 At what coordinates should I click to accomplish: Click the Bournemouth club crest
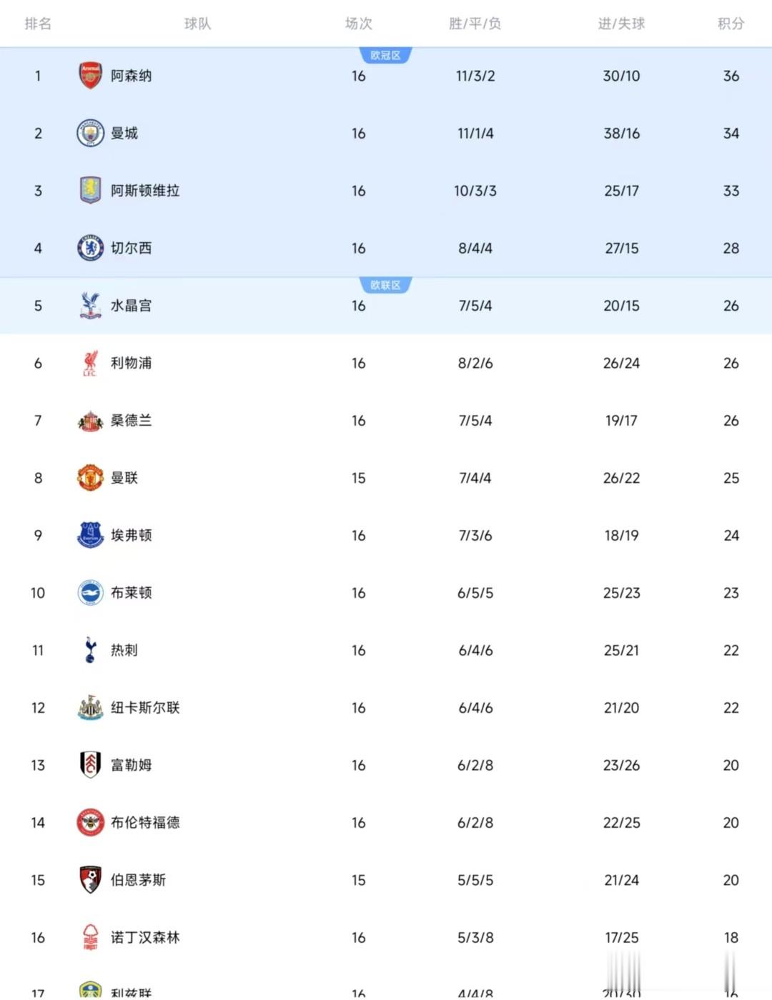[90, 880]
